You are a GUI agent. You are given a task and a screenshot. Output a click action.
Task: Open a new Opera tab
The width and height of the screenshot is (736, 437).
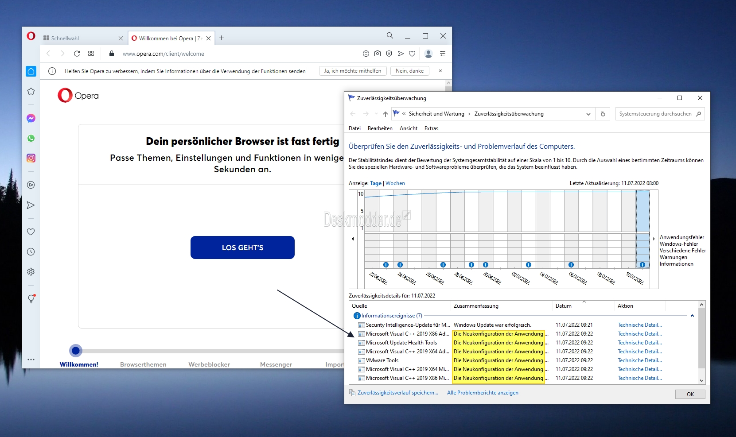point(222,38)
